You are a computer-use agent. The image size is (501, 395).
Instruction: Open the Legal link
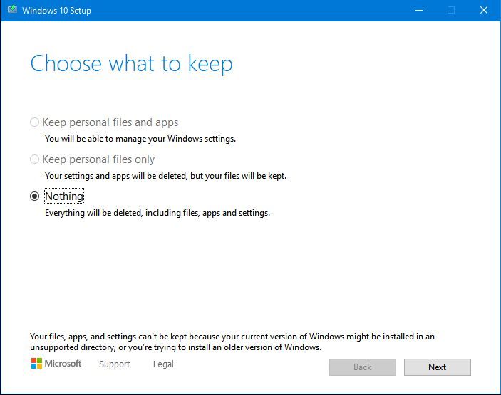[x=163, y=364]
